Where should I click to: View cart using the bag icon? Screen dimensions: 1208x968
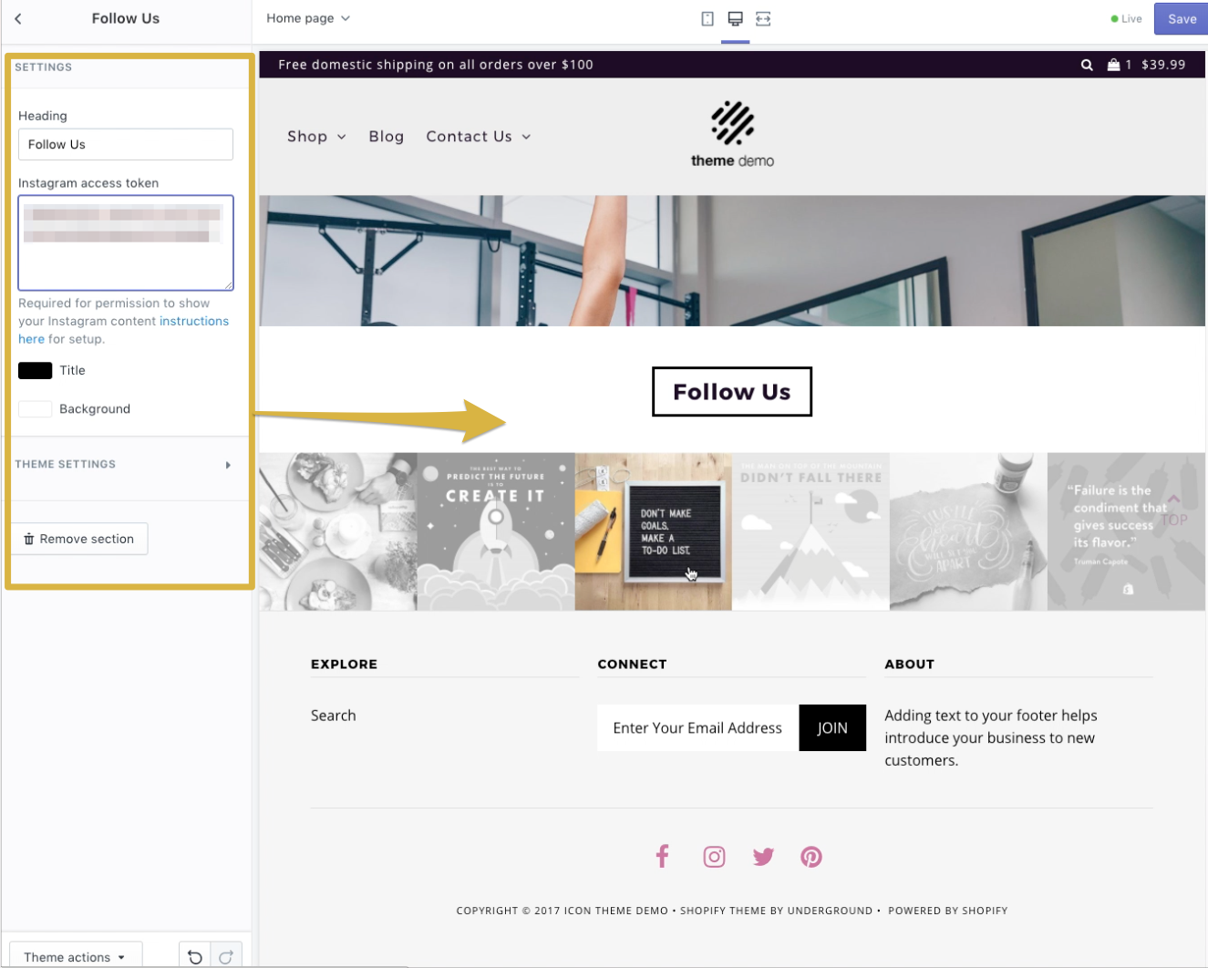tap(1113, 65)
